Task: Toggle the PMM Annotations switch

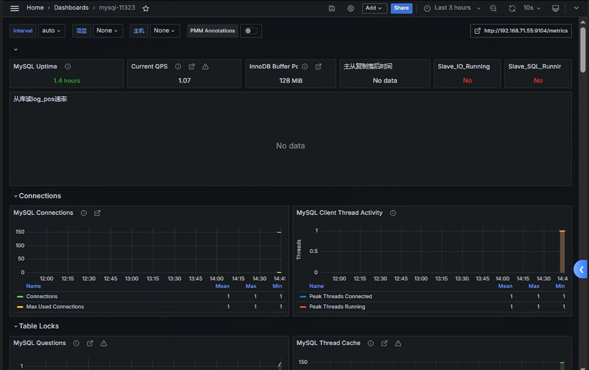Action: click(x=251, y=31)
